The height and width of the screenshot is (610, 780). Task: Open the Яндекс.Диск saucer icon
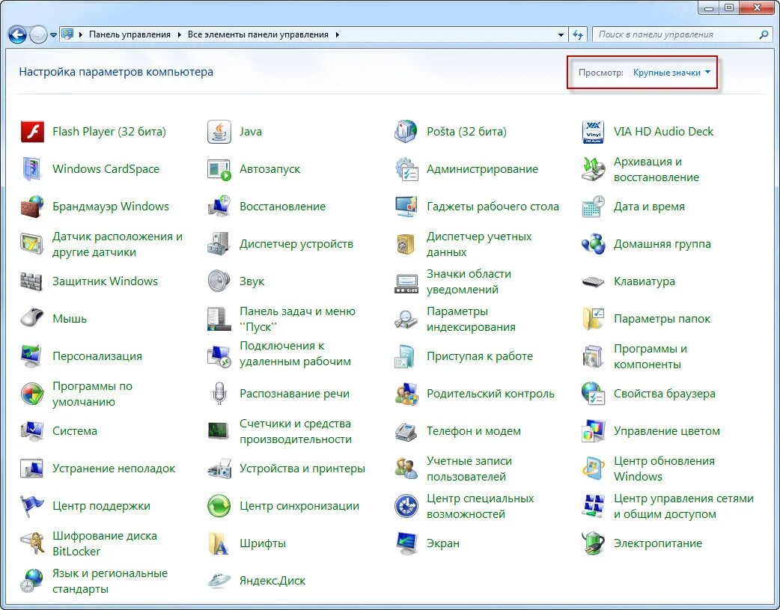coord(219,580)
